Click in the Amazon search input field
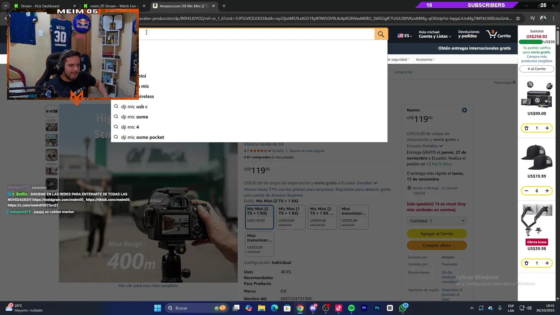Screen dimensions: 560x315 click(x=256, y=34)
